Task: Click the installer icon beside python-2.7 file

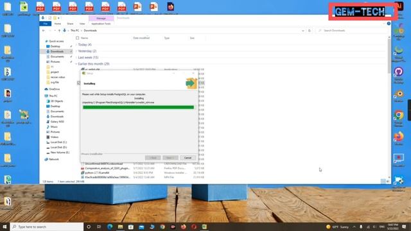Action: tap(83, 173)
